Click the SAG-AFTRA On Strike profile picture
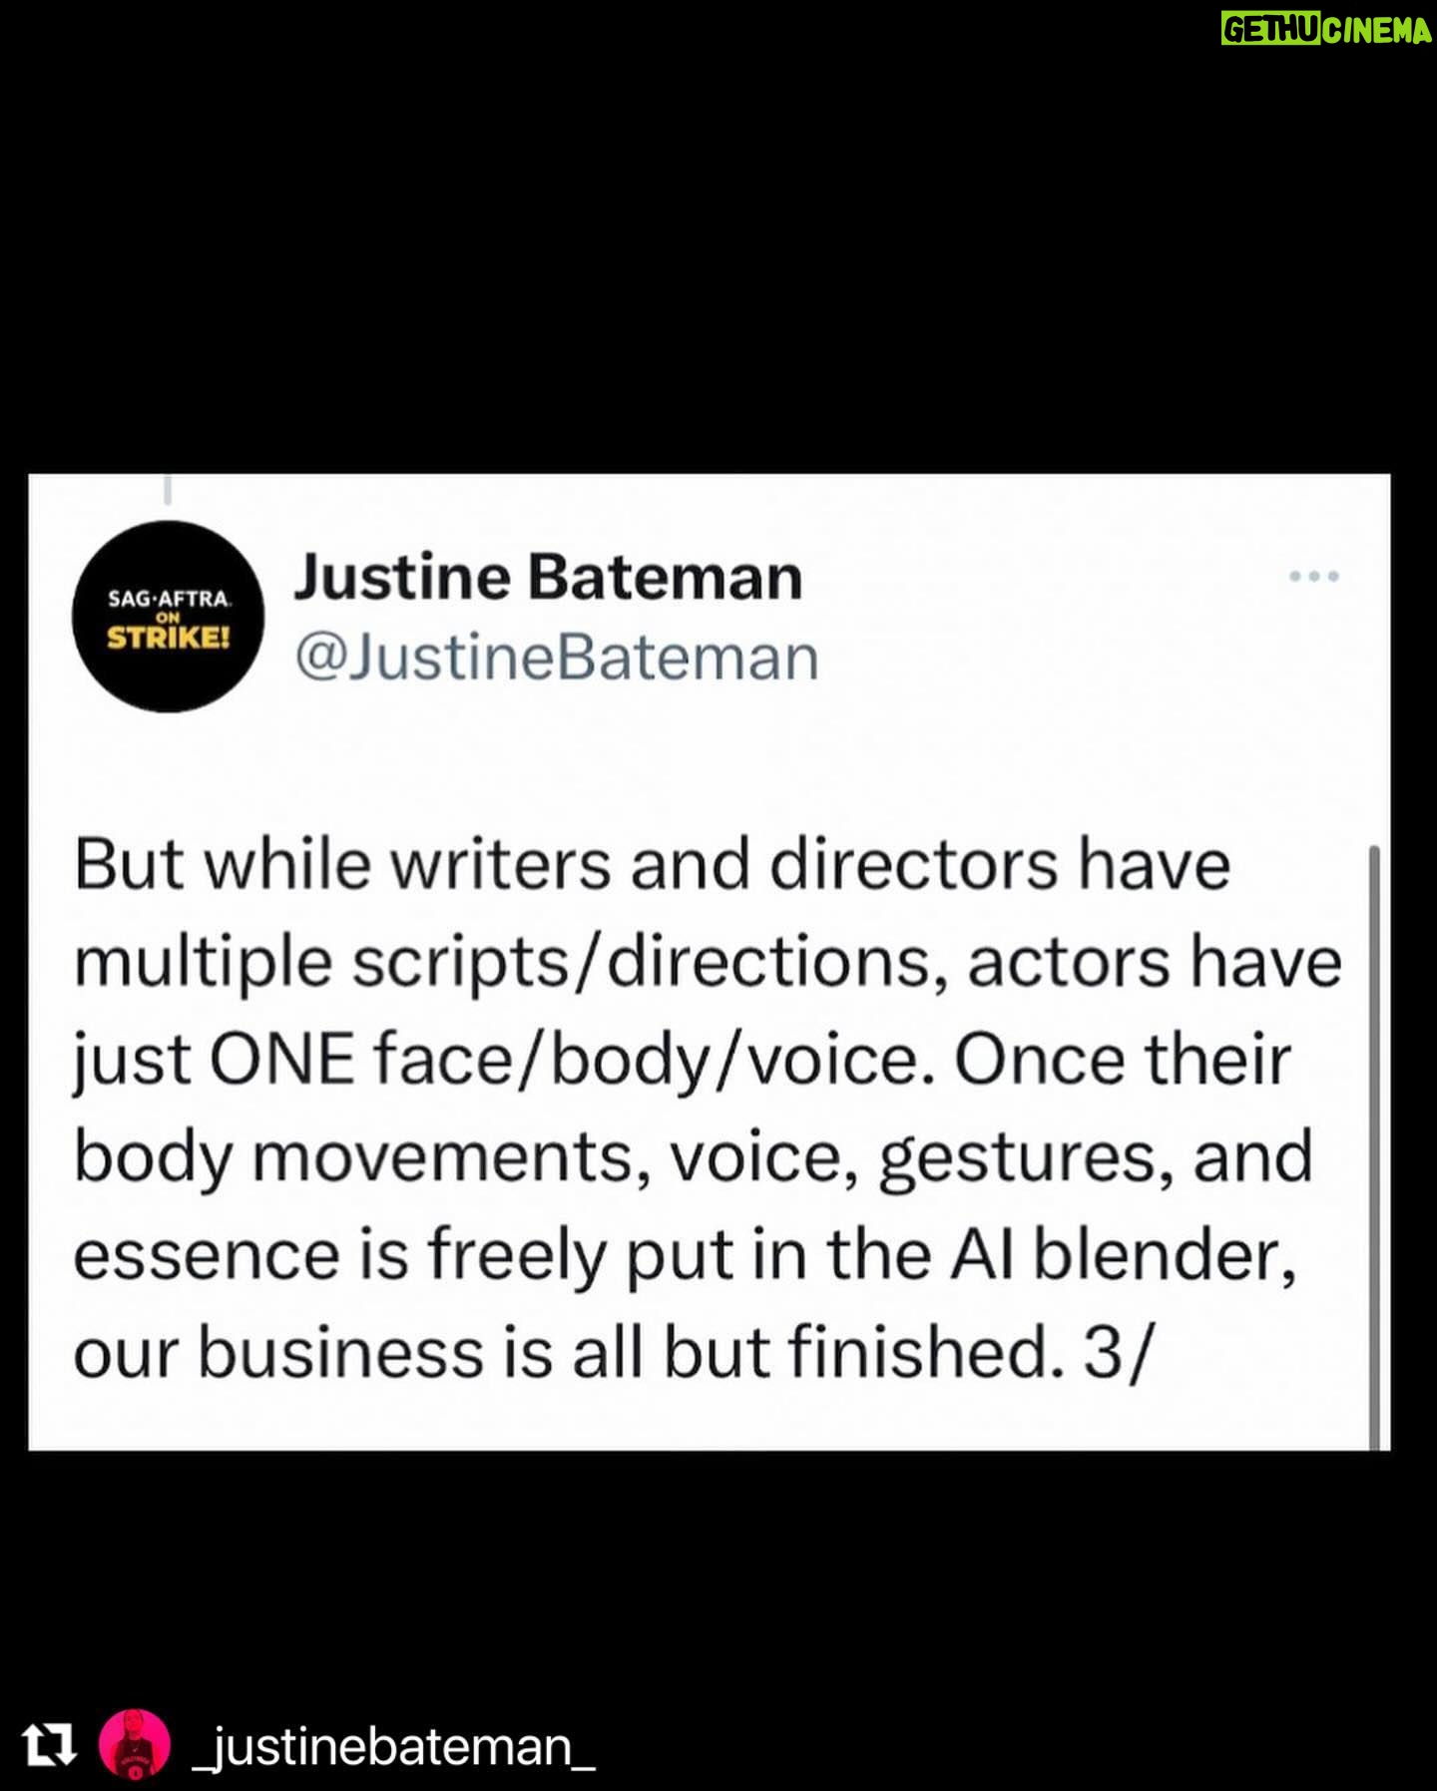The image size is (1437, 1791). coord(168,617)
